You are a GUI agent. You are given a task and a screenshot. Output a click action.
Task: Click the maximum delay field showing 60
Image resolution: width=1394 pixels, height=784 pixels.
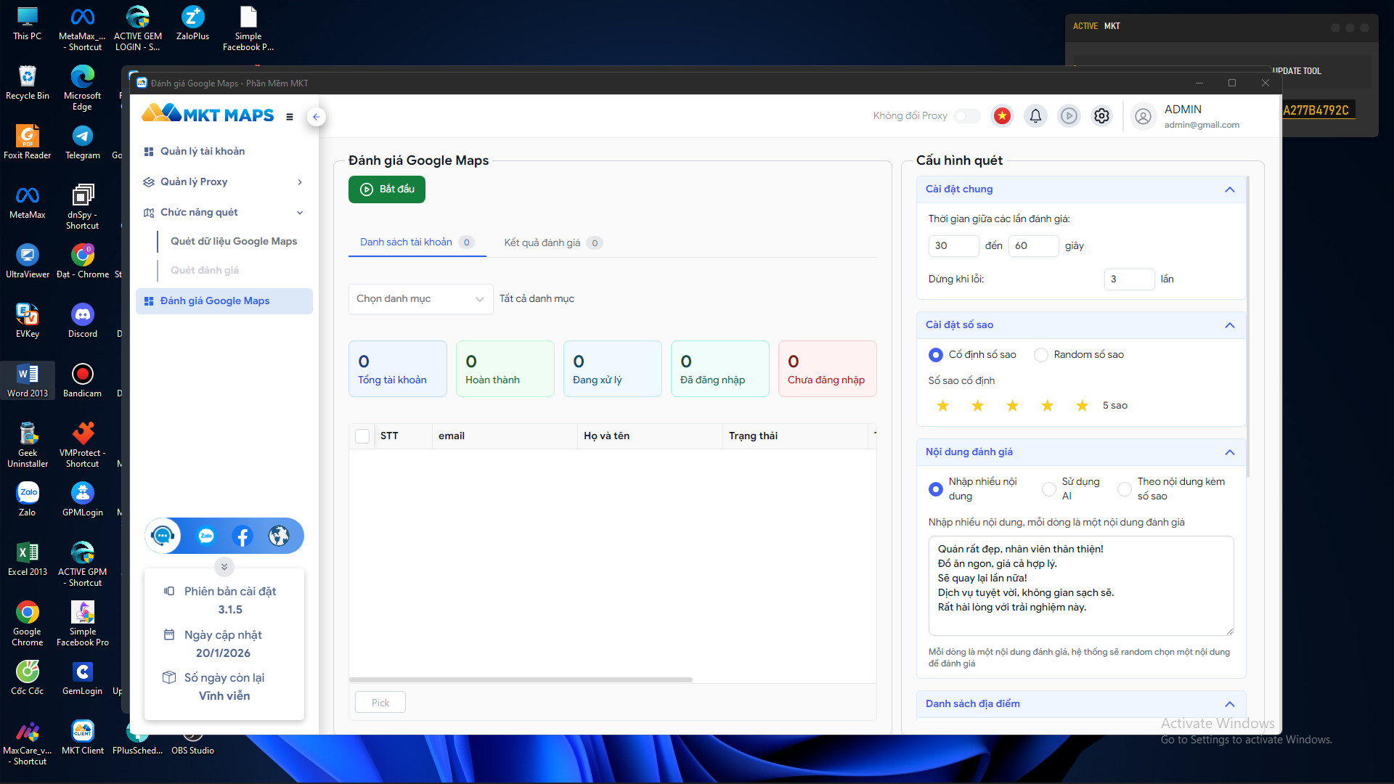click(1033, 246)
